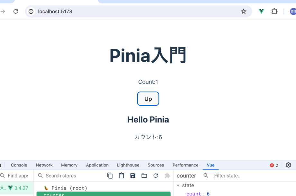
Task: Copy store state to clipboard icon
Action: tap(110, 176)
